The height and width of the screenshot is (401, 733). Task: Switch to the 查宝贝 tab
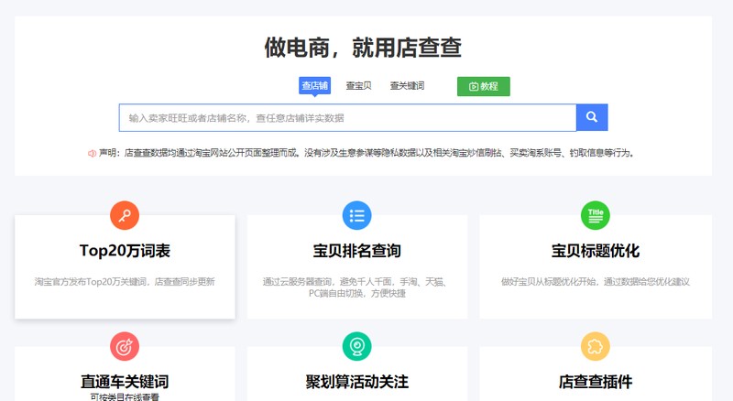pos(358,86)
